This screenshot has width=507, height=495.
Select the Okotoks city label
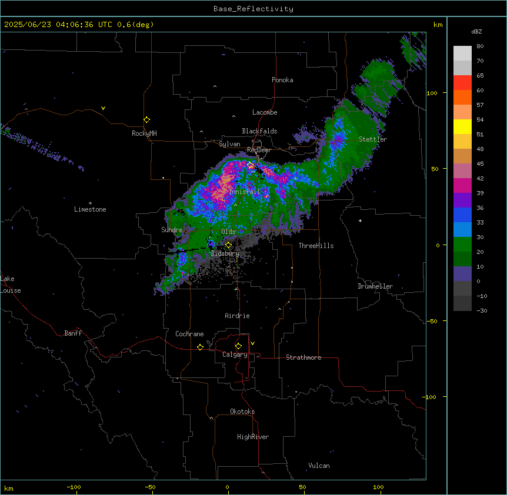(242, 412)
